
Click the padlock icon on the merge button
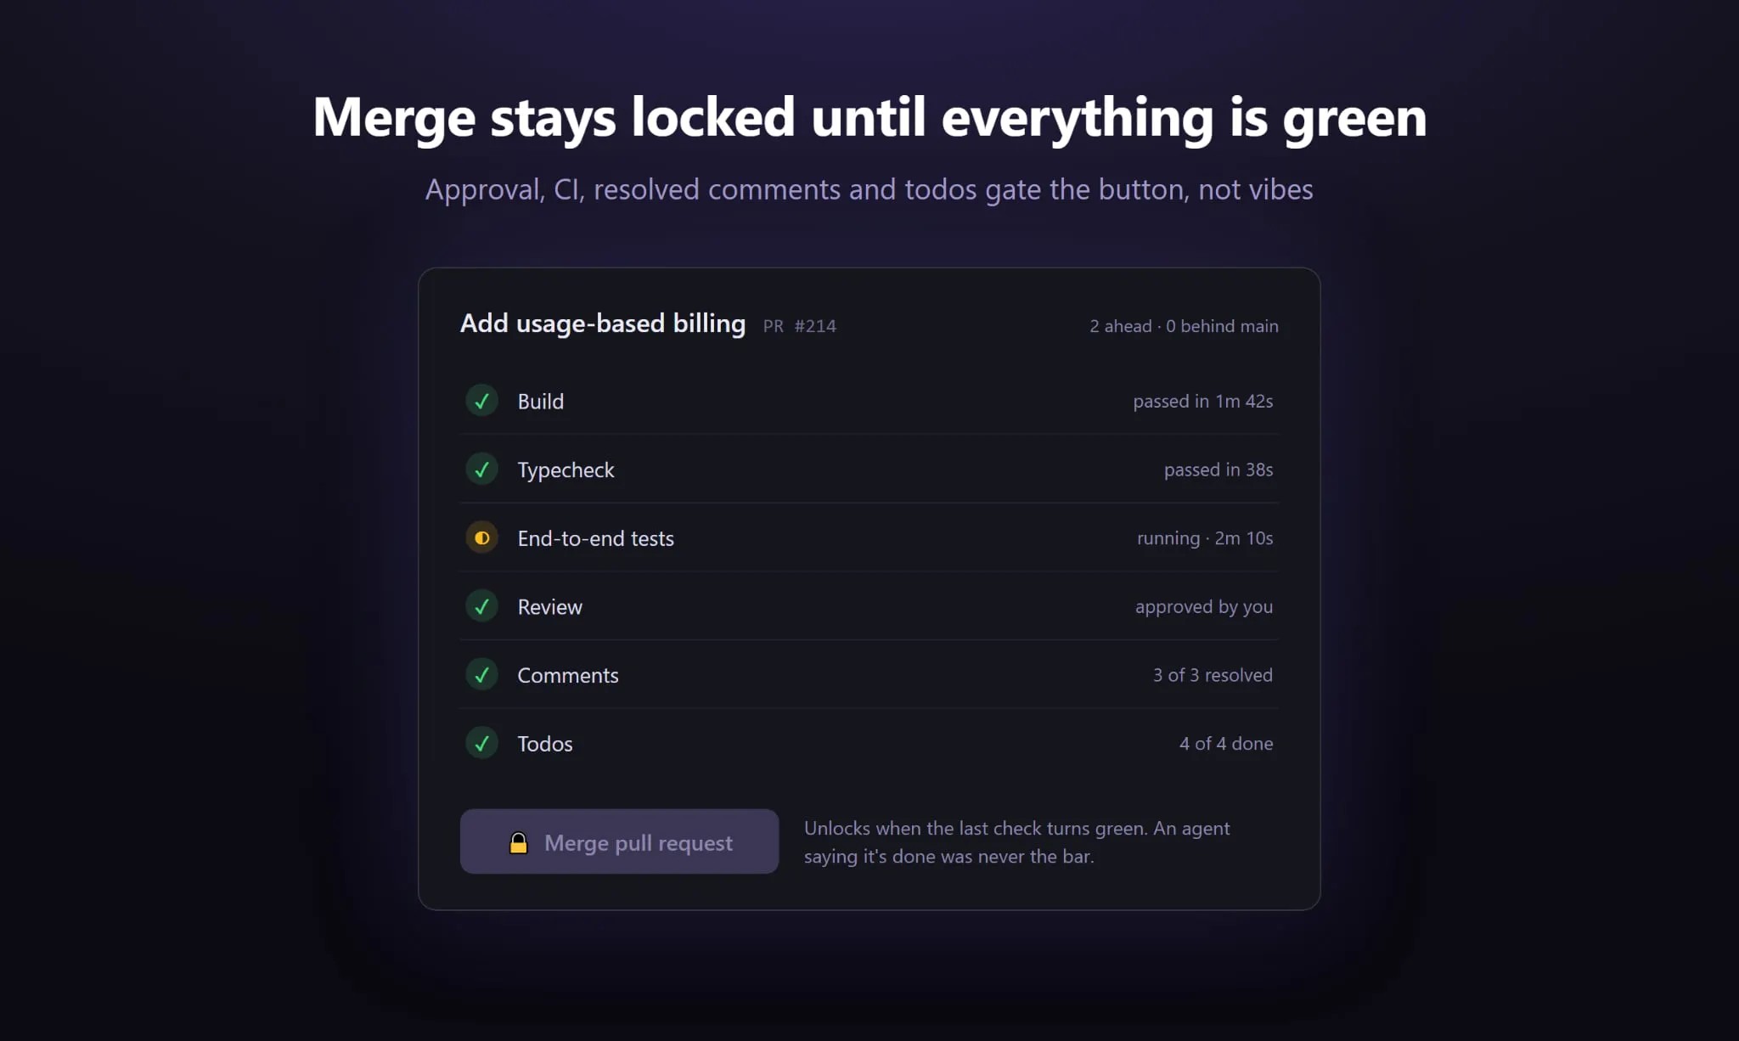[518, 842]
